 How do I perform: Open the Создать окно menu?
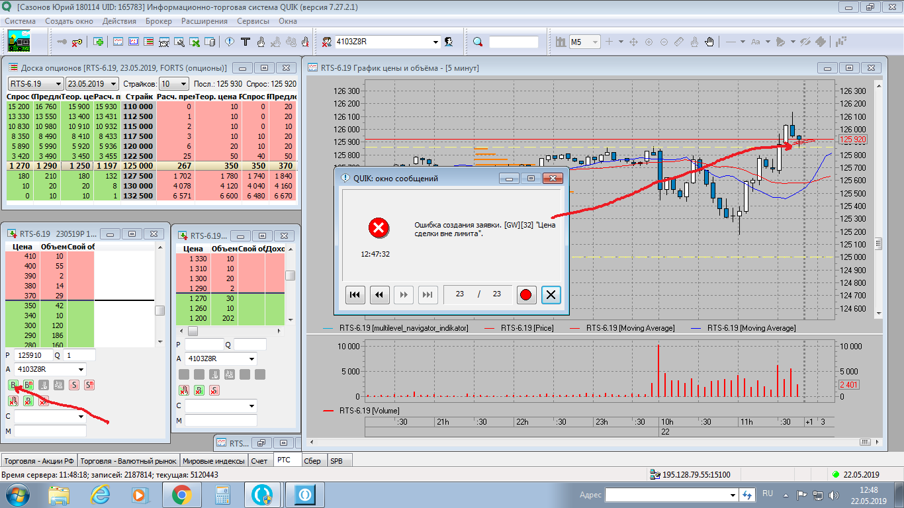[x=69, y=21]
